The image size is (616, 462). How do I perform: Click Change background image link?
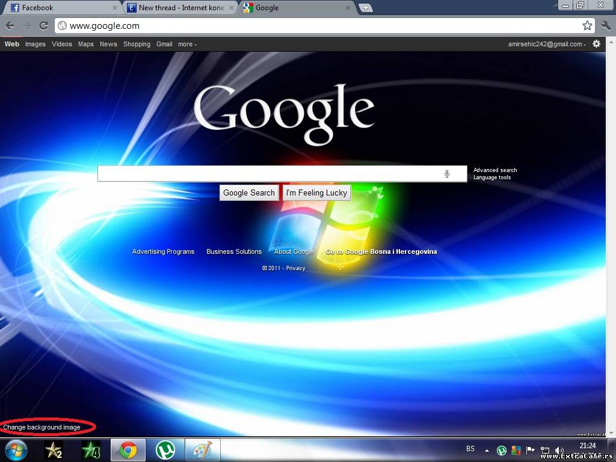coord(42,427)
